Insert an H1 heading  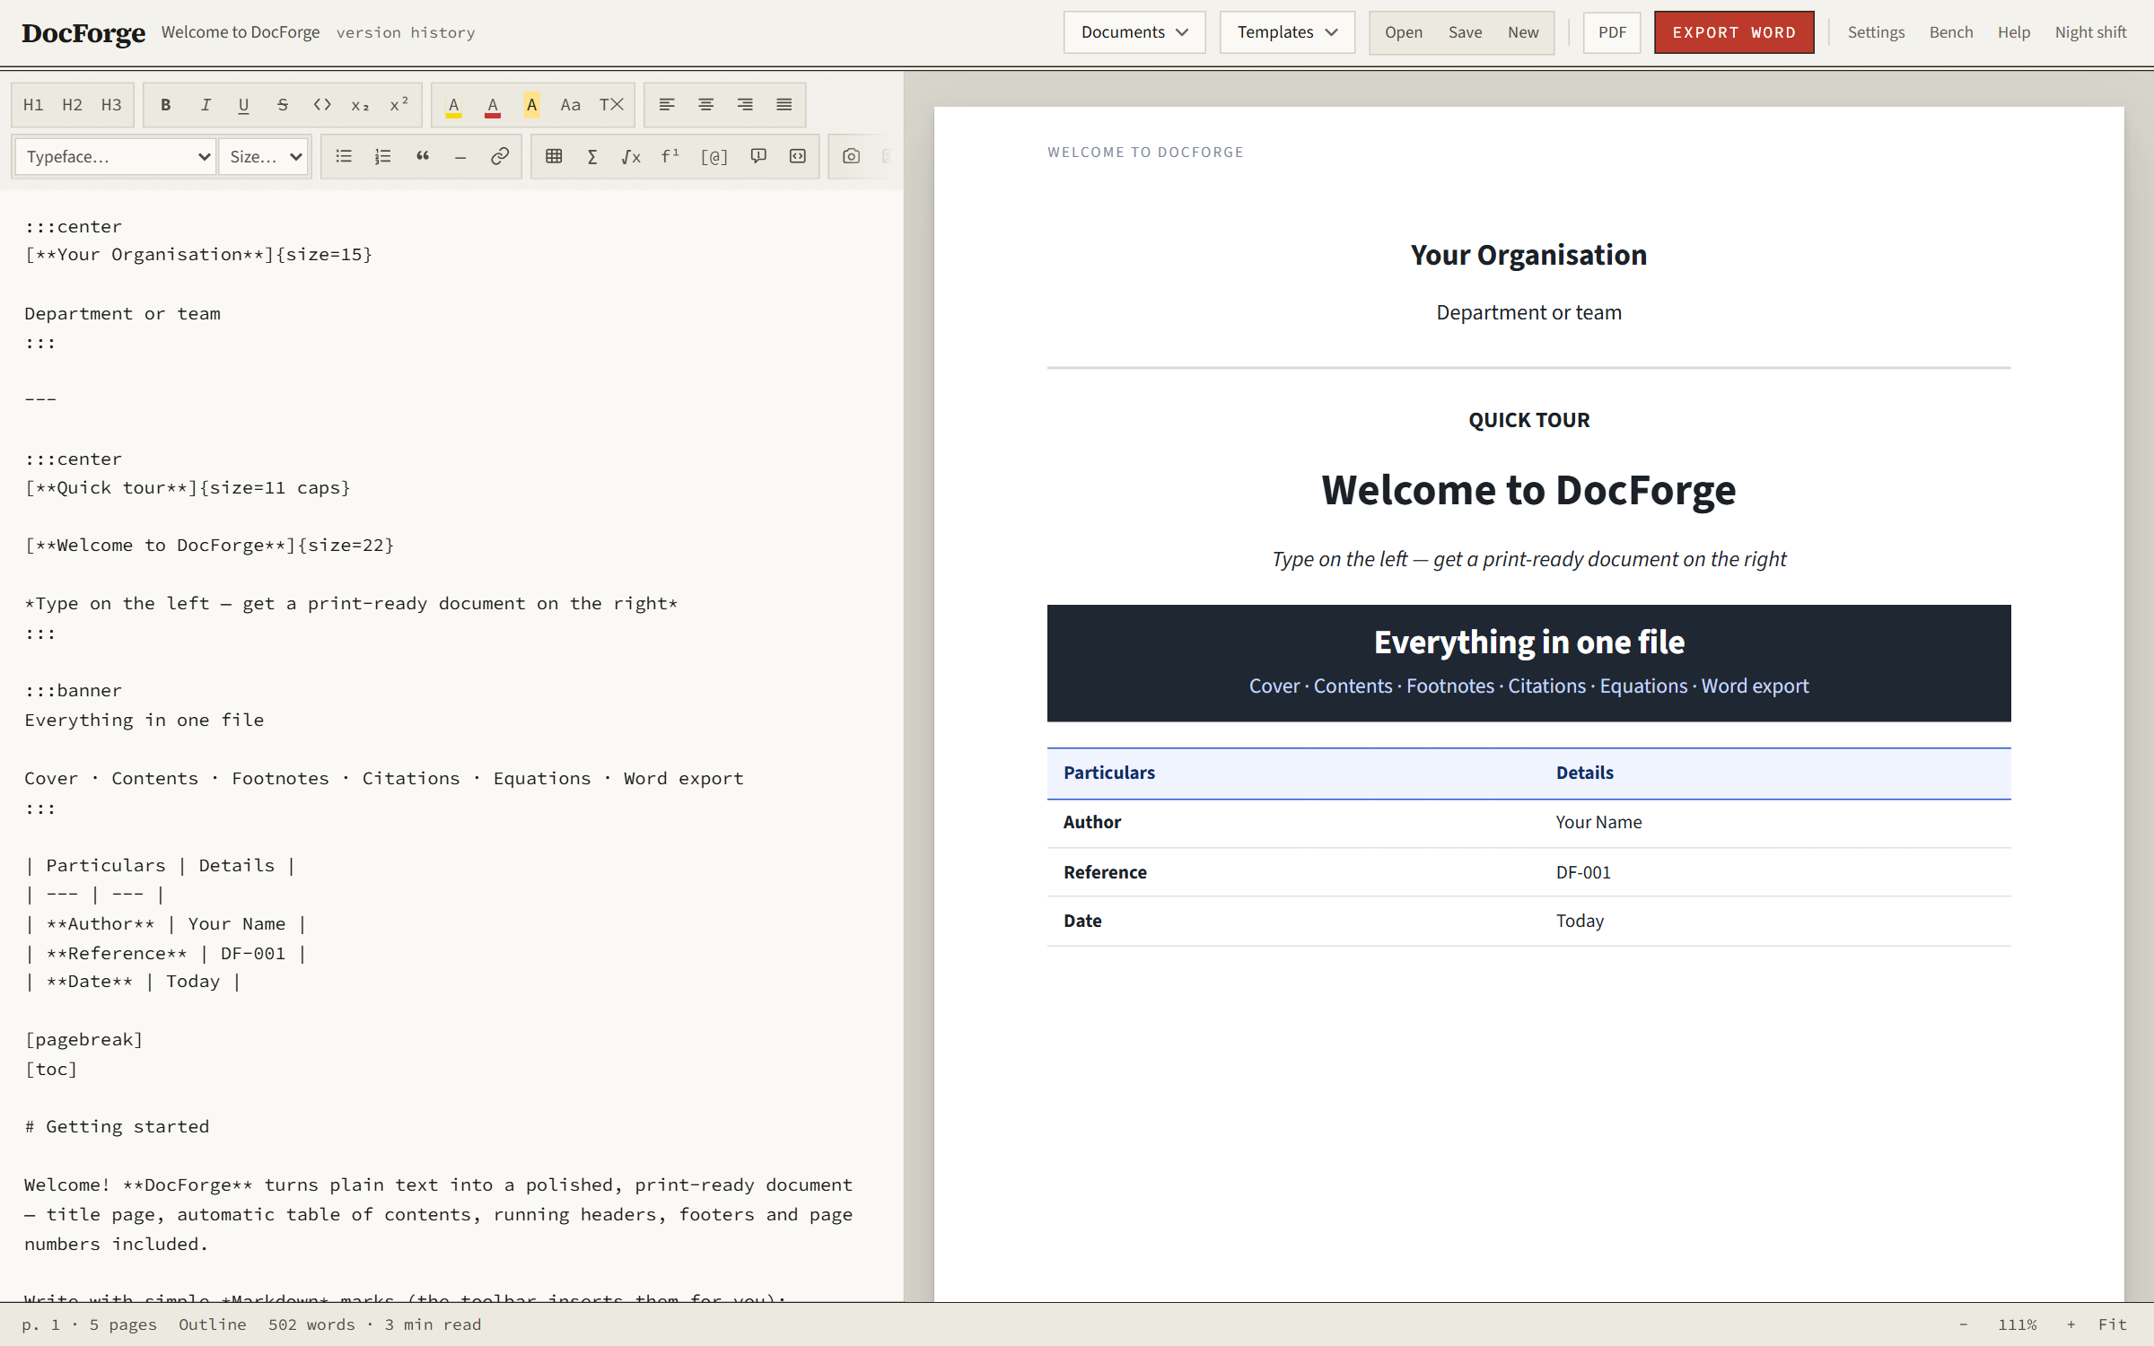(33, 105)
